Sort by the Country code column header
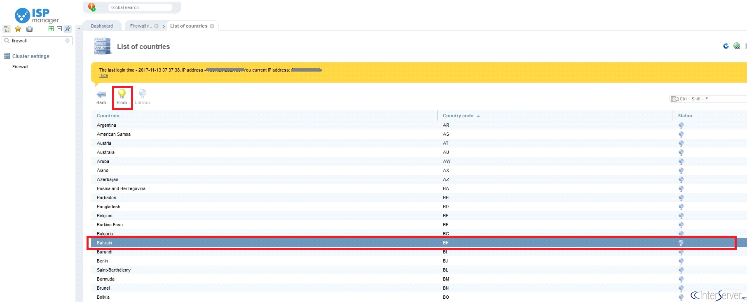Viewport: 747px width, 302px height. coord(458,116)
